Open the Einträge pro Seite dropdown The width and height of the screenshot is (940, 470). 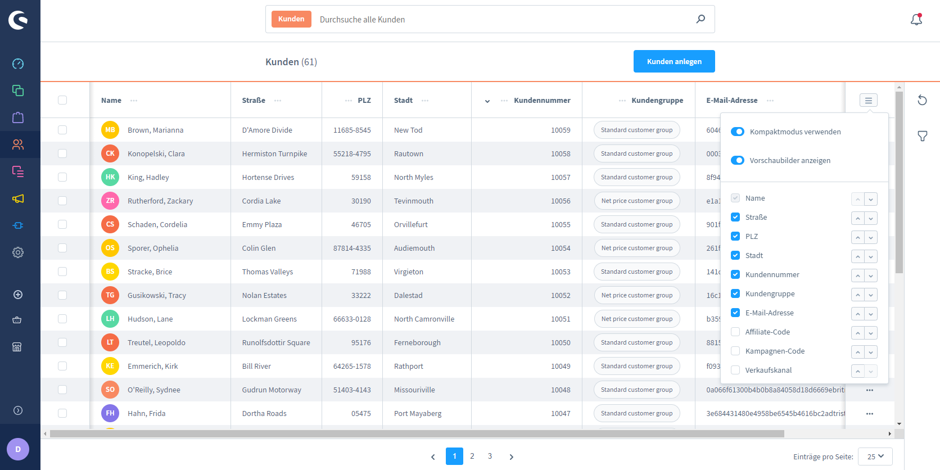(x=875, y=457)
